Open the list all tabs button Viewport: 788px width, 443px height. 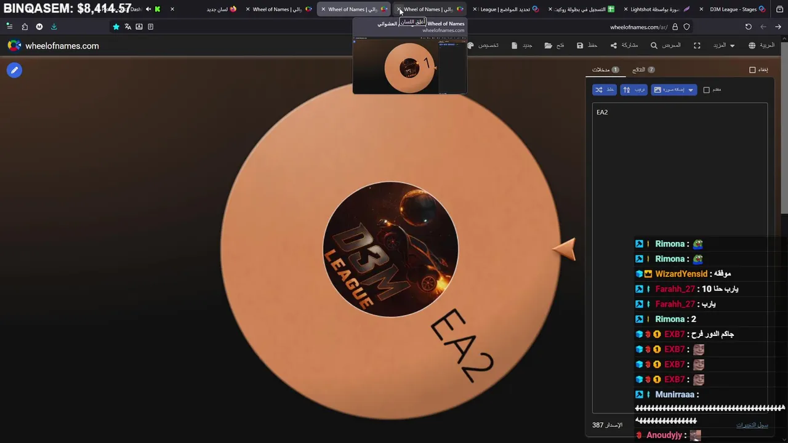pyautogui.click(x=779, y=9)
